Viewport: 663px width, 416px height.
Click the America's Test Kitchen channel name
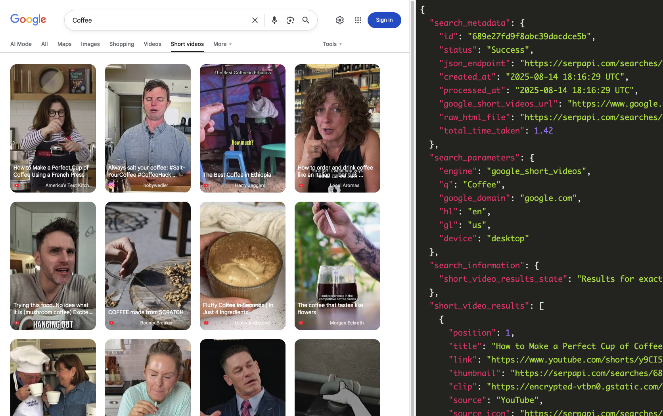(x=69, y=185)
